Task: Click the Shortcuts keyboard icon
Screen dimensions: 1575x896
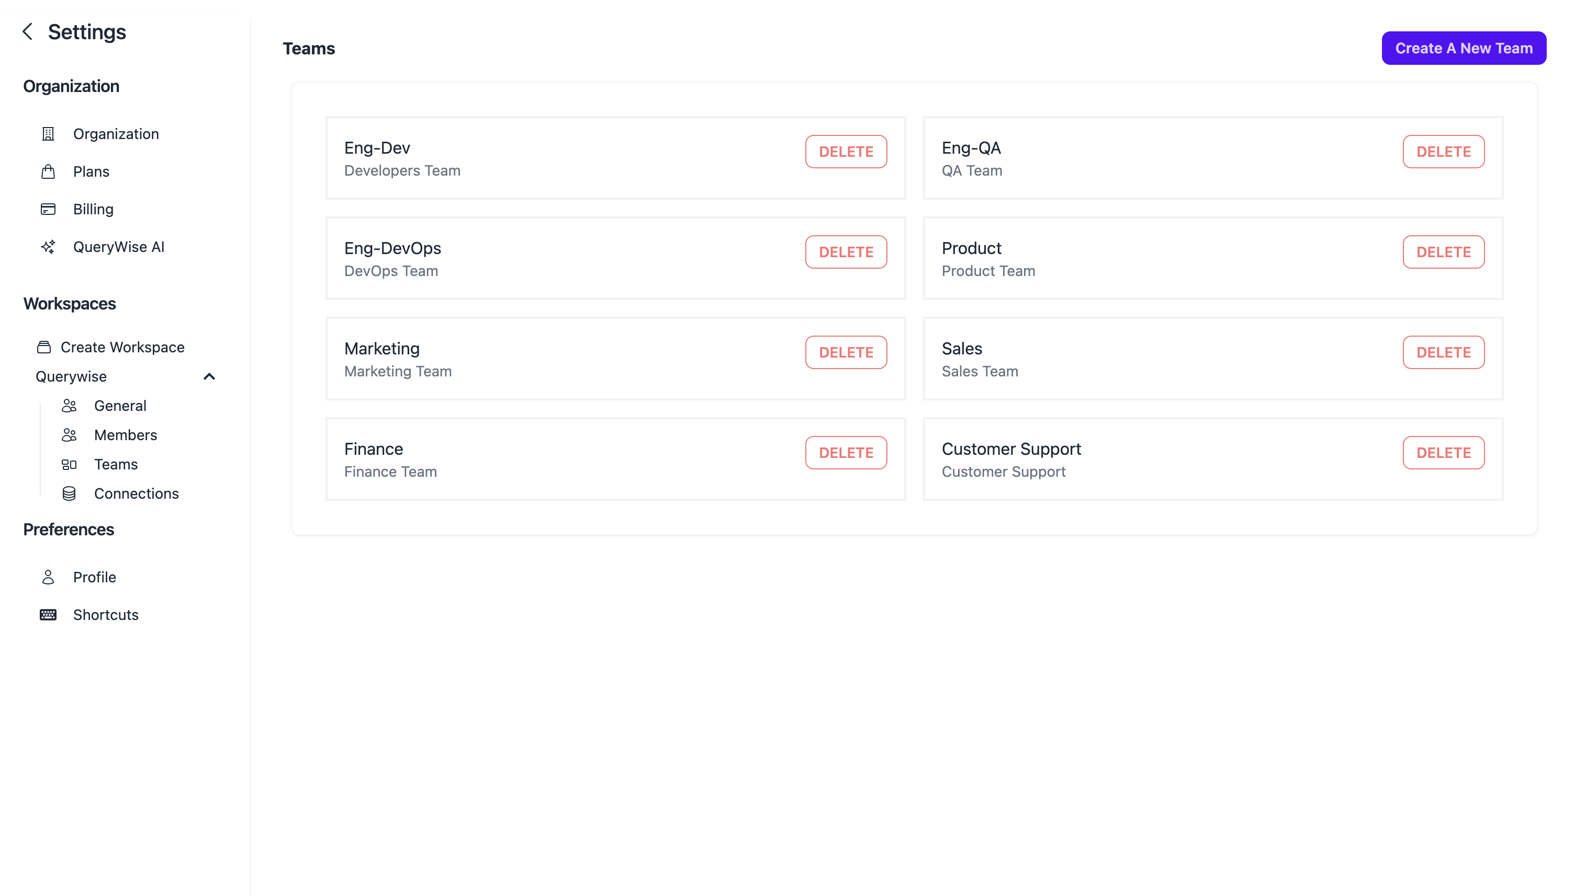Action: coord(48,615)
